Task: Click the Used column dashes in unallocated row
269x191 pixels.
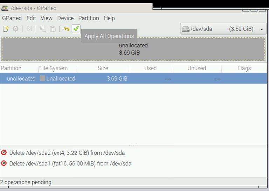Action: point(168,79)
